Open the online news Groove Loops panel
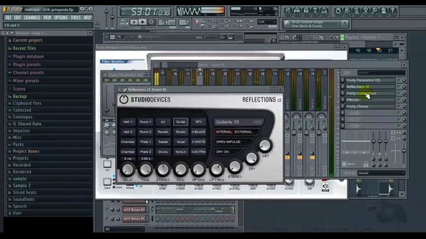The image size is (426, 239). pyautogui.click(x=316, y=24)
